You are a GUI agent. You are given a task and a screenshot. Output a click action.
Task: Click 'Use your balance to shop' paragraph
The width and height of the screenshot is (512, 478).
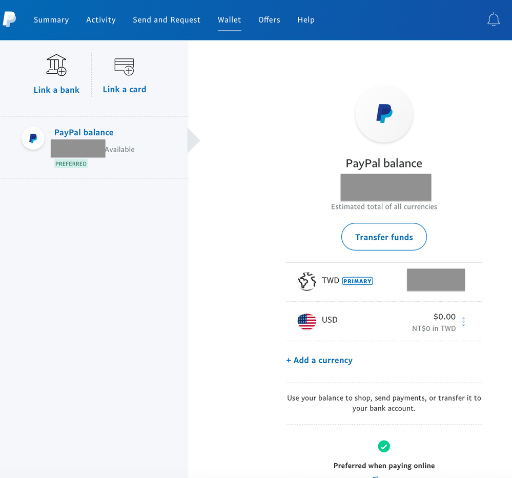coord(384,403)
